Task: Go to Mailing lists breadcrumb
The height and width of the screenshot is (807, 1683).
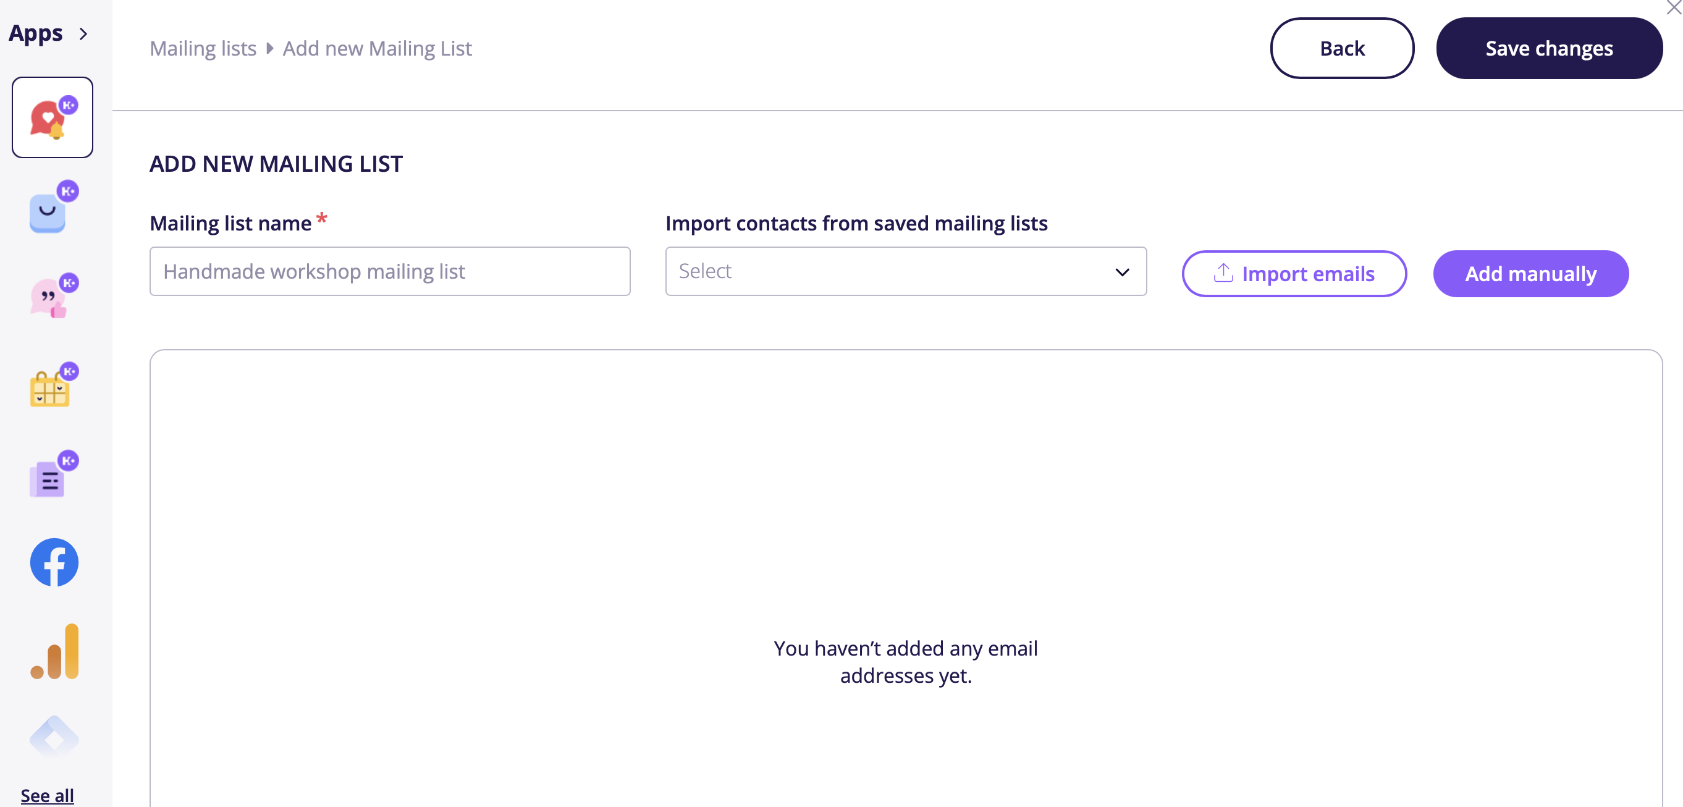Action: (x=203, y=48)
